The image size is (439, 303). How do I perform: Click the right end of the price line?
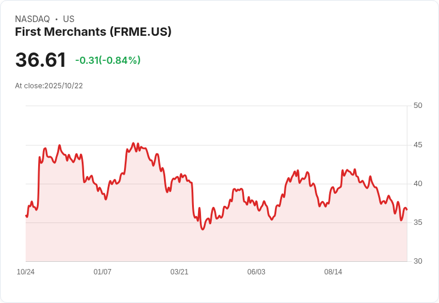pyautogui.click(x=406, y=209)
